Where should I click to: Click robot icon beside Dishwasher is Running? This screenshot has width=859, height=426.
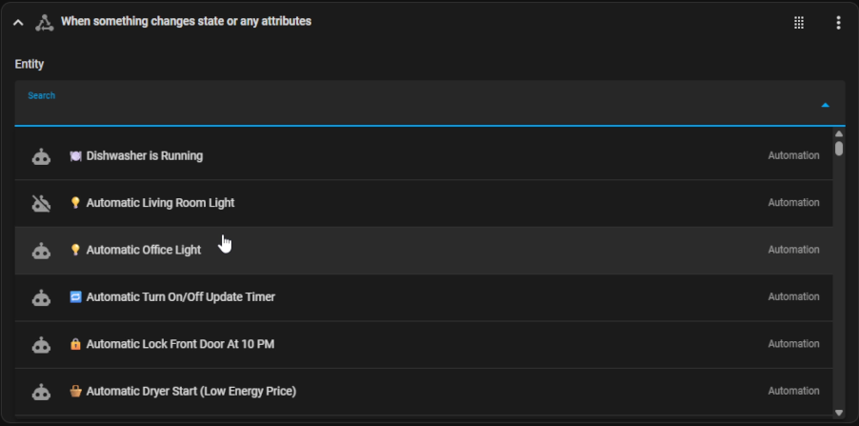point(41,157)
